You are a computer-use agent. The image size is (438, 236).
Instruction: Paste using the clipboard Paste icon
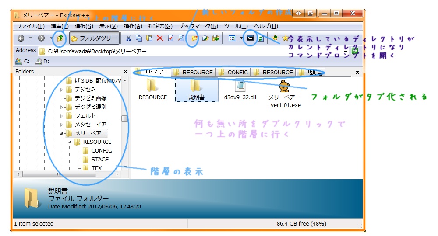click(149, 38)
